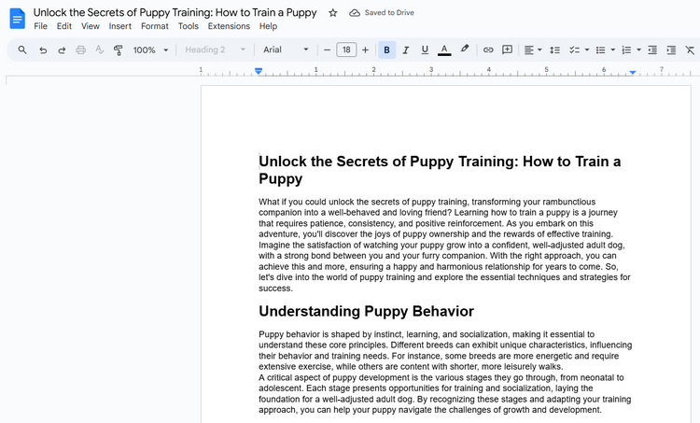Click the highlight color pen icon
Screen dimensions: 700x423
click(465, 49)
